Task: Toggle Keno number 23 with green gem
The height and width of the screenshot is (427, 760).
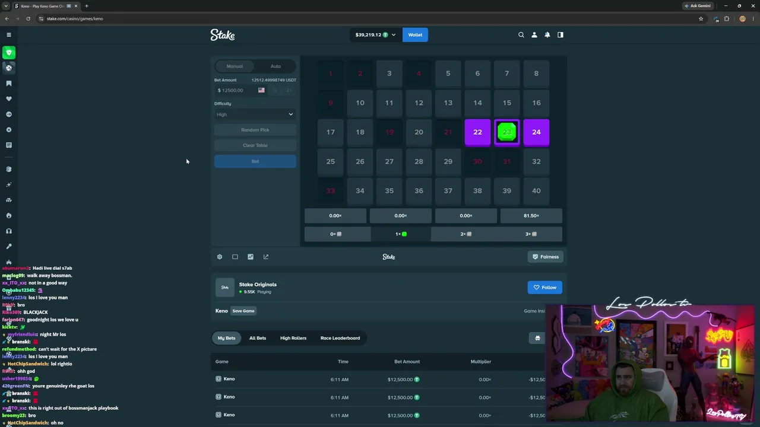Action: pos(507,132)
